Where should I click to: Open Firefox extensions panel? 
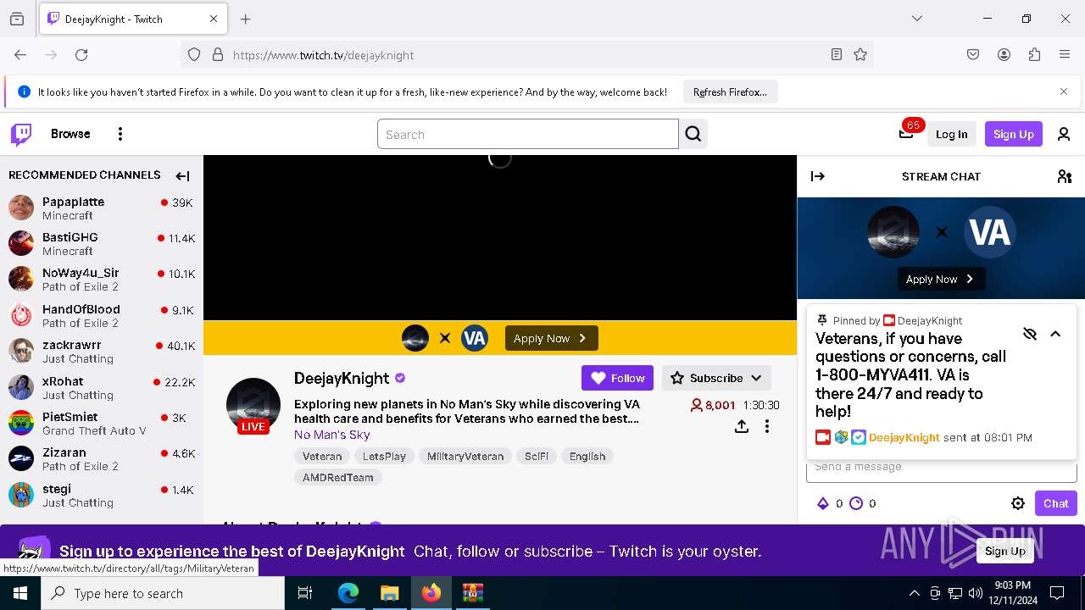(x=1034, y=55)
